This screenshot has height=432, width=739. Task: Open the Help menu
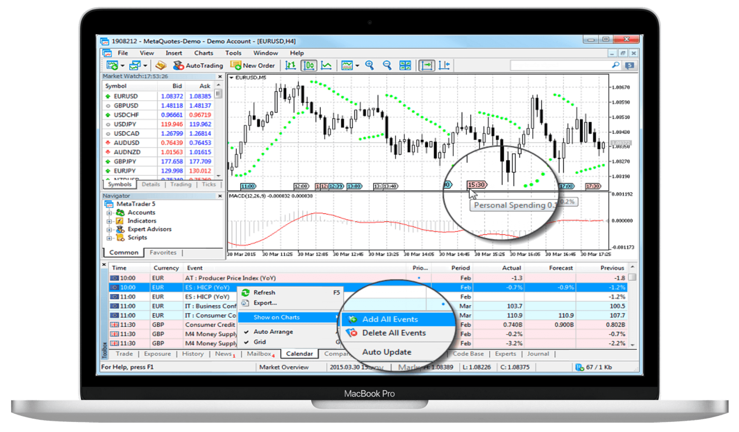[297, 53]
